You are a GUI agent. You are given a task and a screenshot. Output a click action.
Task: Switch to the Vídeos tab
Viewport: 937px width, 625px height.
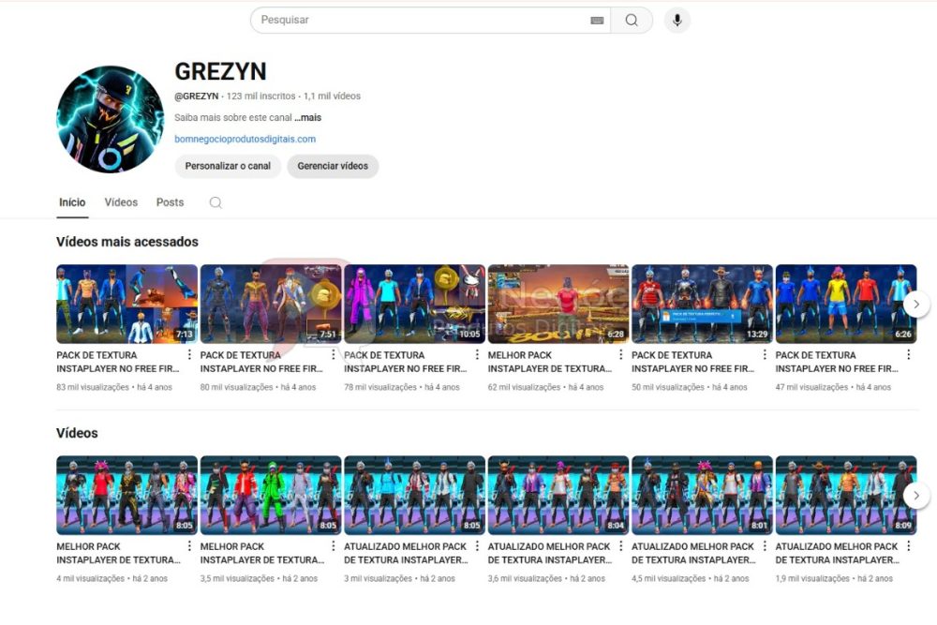[x=121, y=202]
